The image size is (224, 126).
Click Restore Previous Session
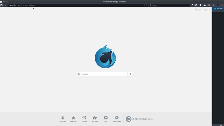[139, 119]
